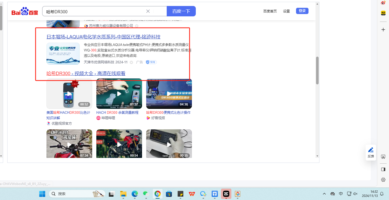This screenshot has height=200, width=389.
Task: Clear the search box with the X icon
Action: click(148, 11)
